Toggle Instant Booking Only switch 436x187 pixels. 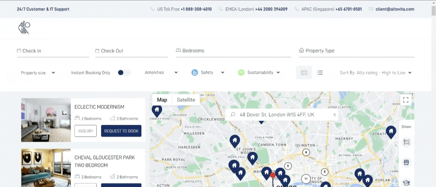(124, 72)
